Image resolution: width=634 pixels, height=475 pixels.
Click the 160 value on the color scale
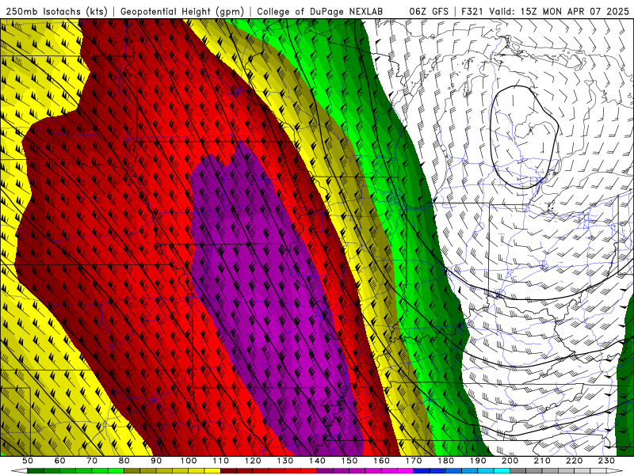[x=381, y=461]
